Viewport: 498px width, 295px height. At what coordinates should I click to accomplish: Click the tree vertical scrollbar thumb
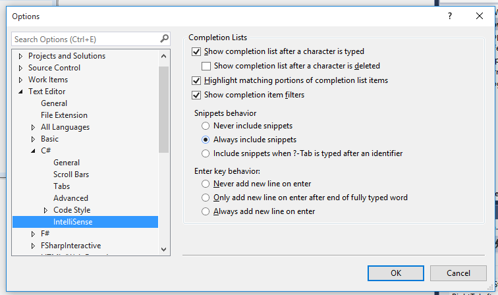[163, 109]
